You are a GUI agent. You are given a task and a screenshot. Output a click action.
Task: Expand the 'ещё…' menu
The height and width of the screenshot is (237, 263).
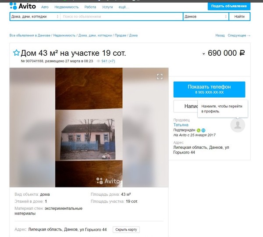(x=124, y=7)
